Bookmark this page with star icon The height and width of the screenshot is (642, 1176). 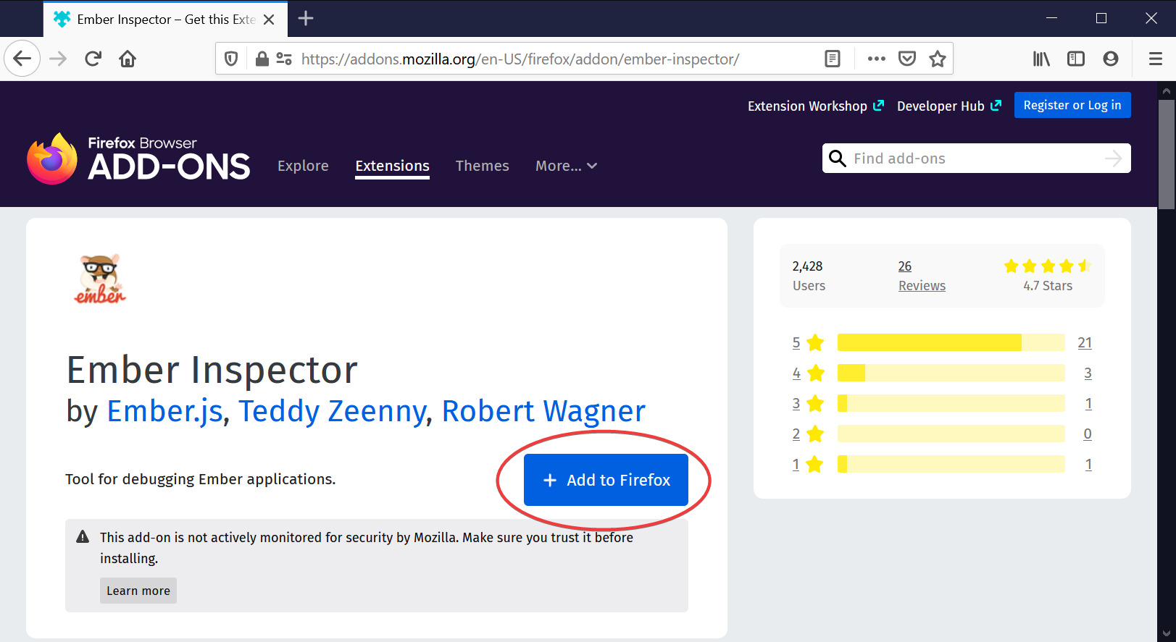click(938, 59)
